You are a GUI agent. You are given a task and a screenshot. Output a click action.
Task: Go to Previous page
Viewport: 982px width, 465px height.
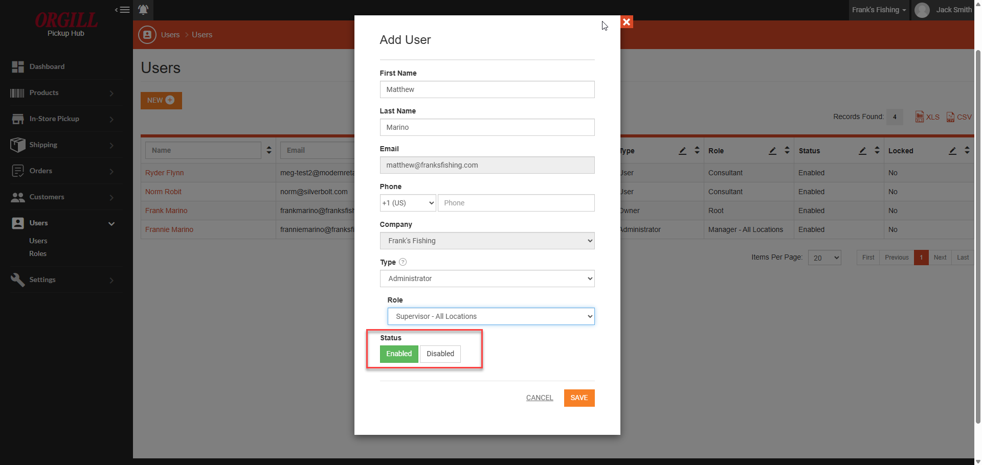click(x=897, y=258)
